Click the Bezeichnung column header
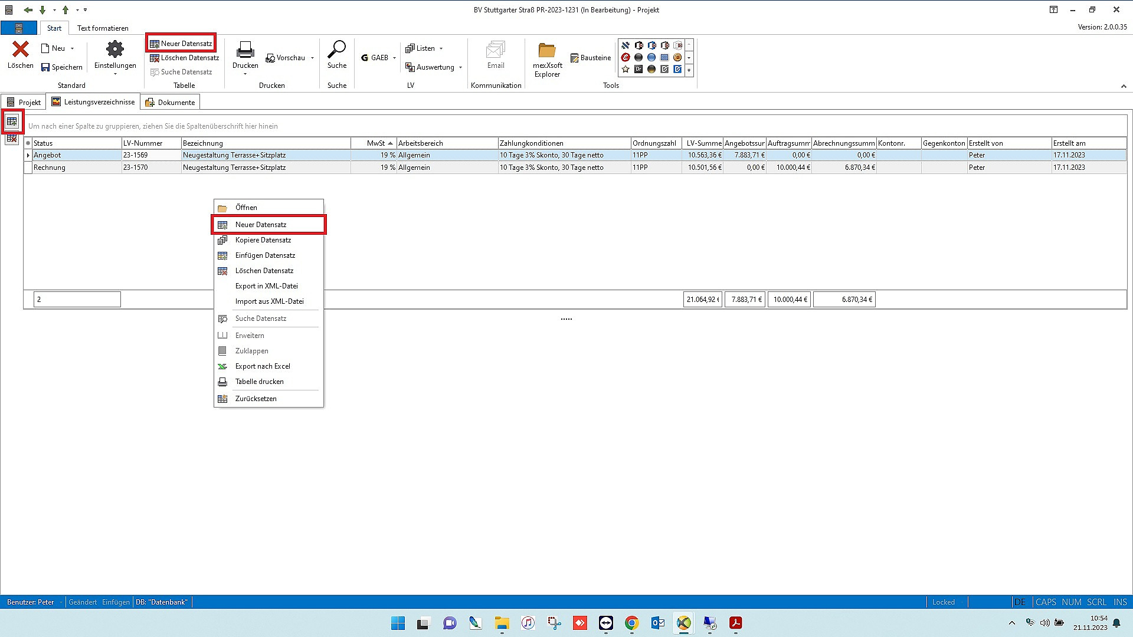Screen dimensions: 1133x637 (x=266, y=143)
